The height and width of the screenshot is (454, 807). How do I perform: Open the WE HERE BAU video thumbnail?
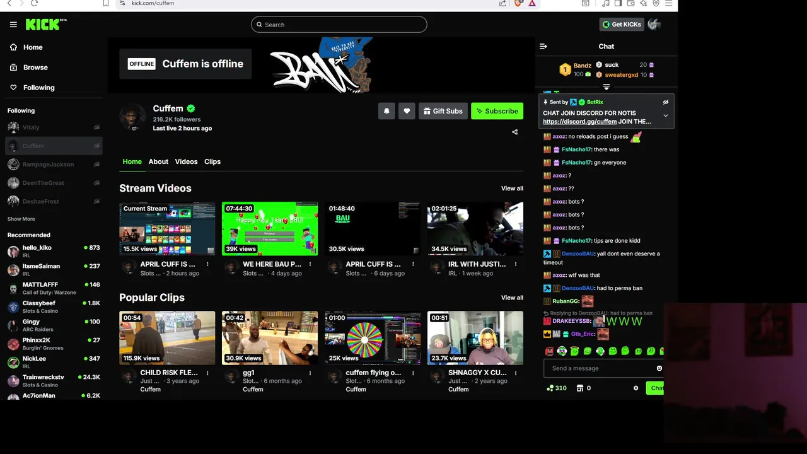tap(270, 228)
